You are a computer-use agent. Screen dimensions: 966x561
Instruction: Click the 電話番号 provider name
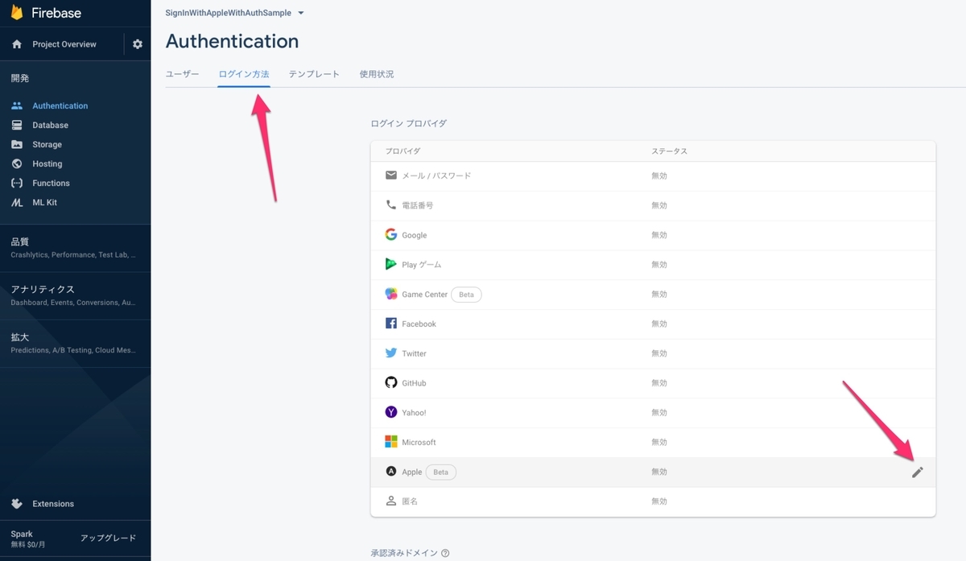point(418,205)
